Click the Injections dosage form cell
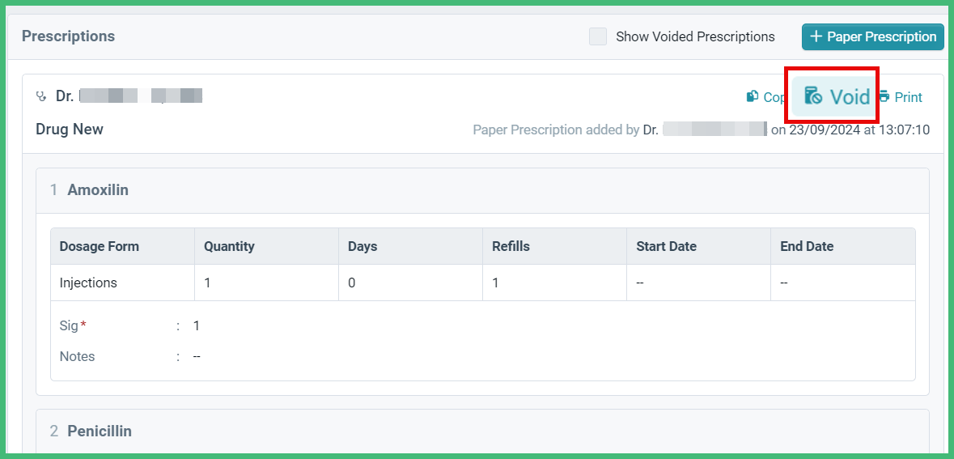 tap(88, 283)
